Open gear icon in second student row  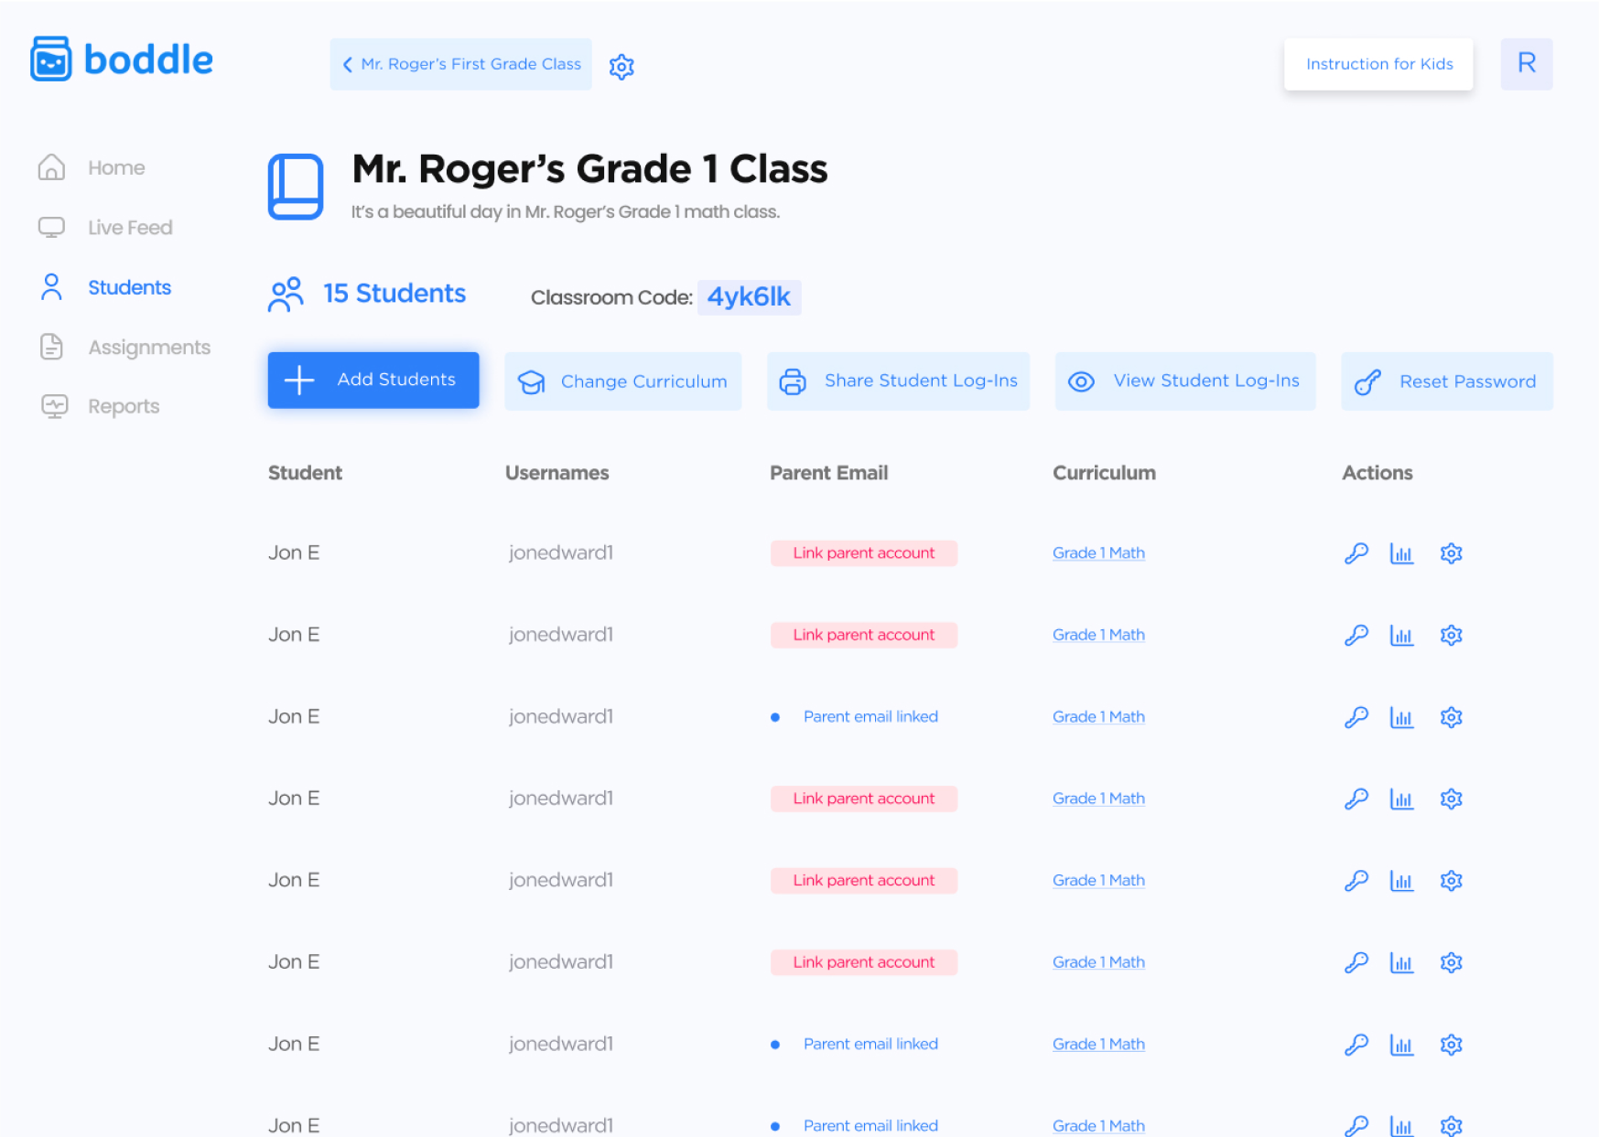[1451, 635]
